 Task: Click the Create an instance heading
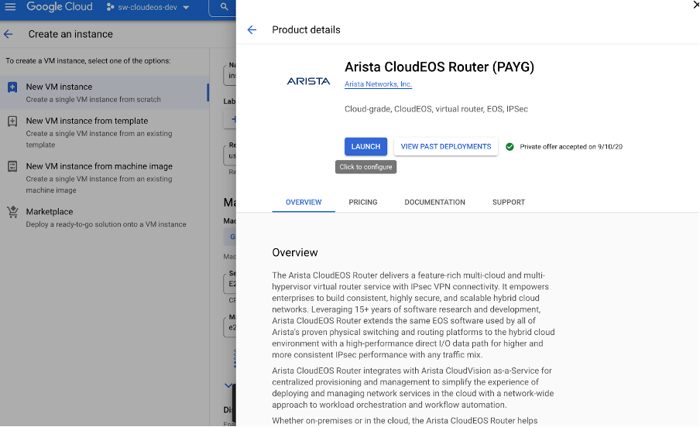pos(70,34)
